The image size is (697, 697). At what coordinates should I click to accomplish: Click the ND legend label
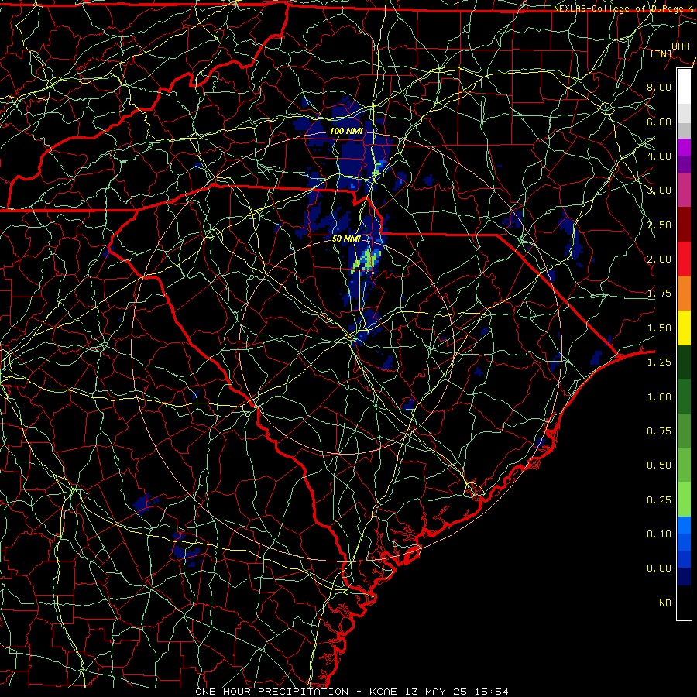pyautogui.click(x=665, y=603)
